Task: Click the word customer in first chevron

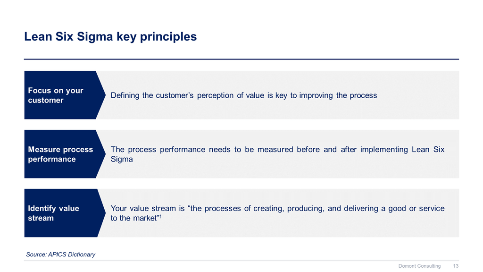Action: (x=46, y=100)
